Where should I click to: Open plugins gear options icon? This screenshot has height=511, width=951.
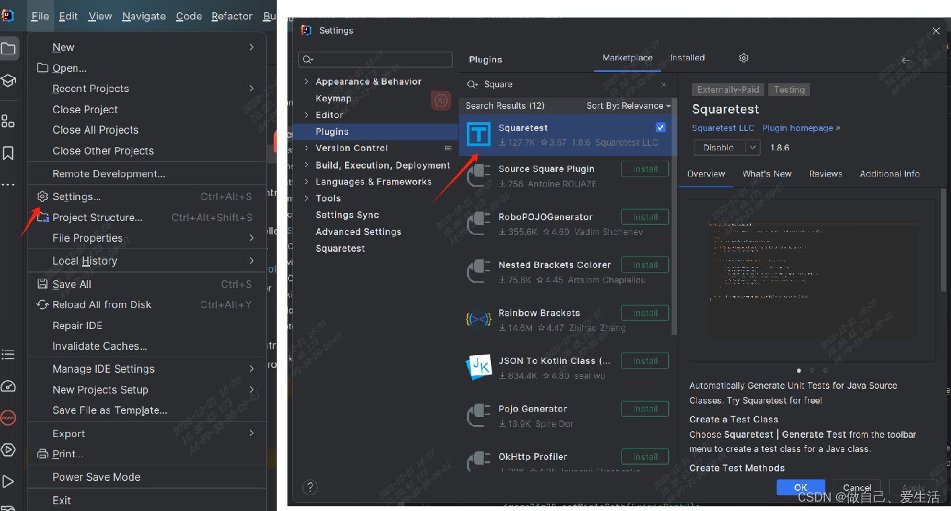[x=743, y=58]
